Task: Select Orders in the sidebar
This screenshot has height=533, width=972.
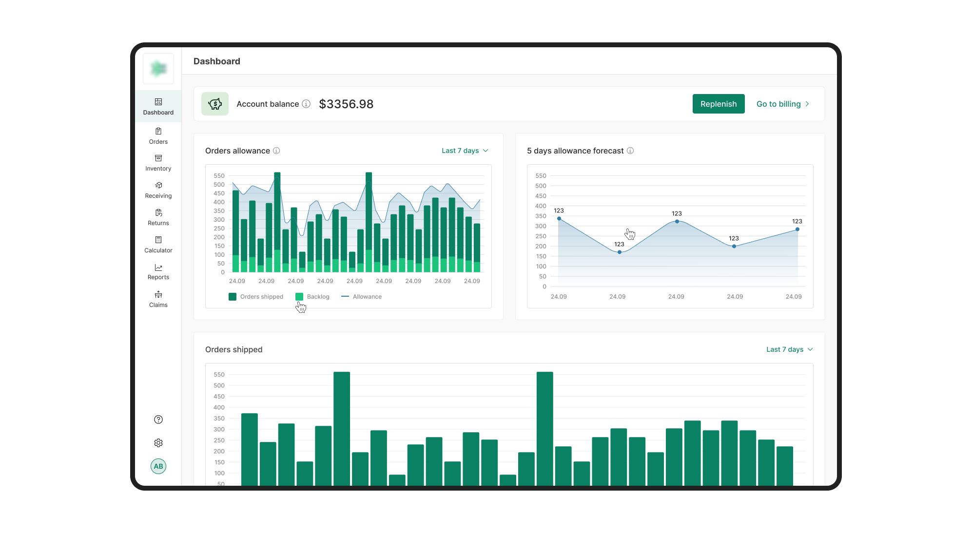Action: pyautogui.click(x=158, y=135)
